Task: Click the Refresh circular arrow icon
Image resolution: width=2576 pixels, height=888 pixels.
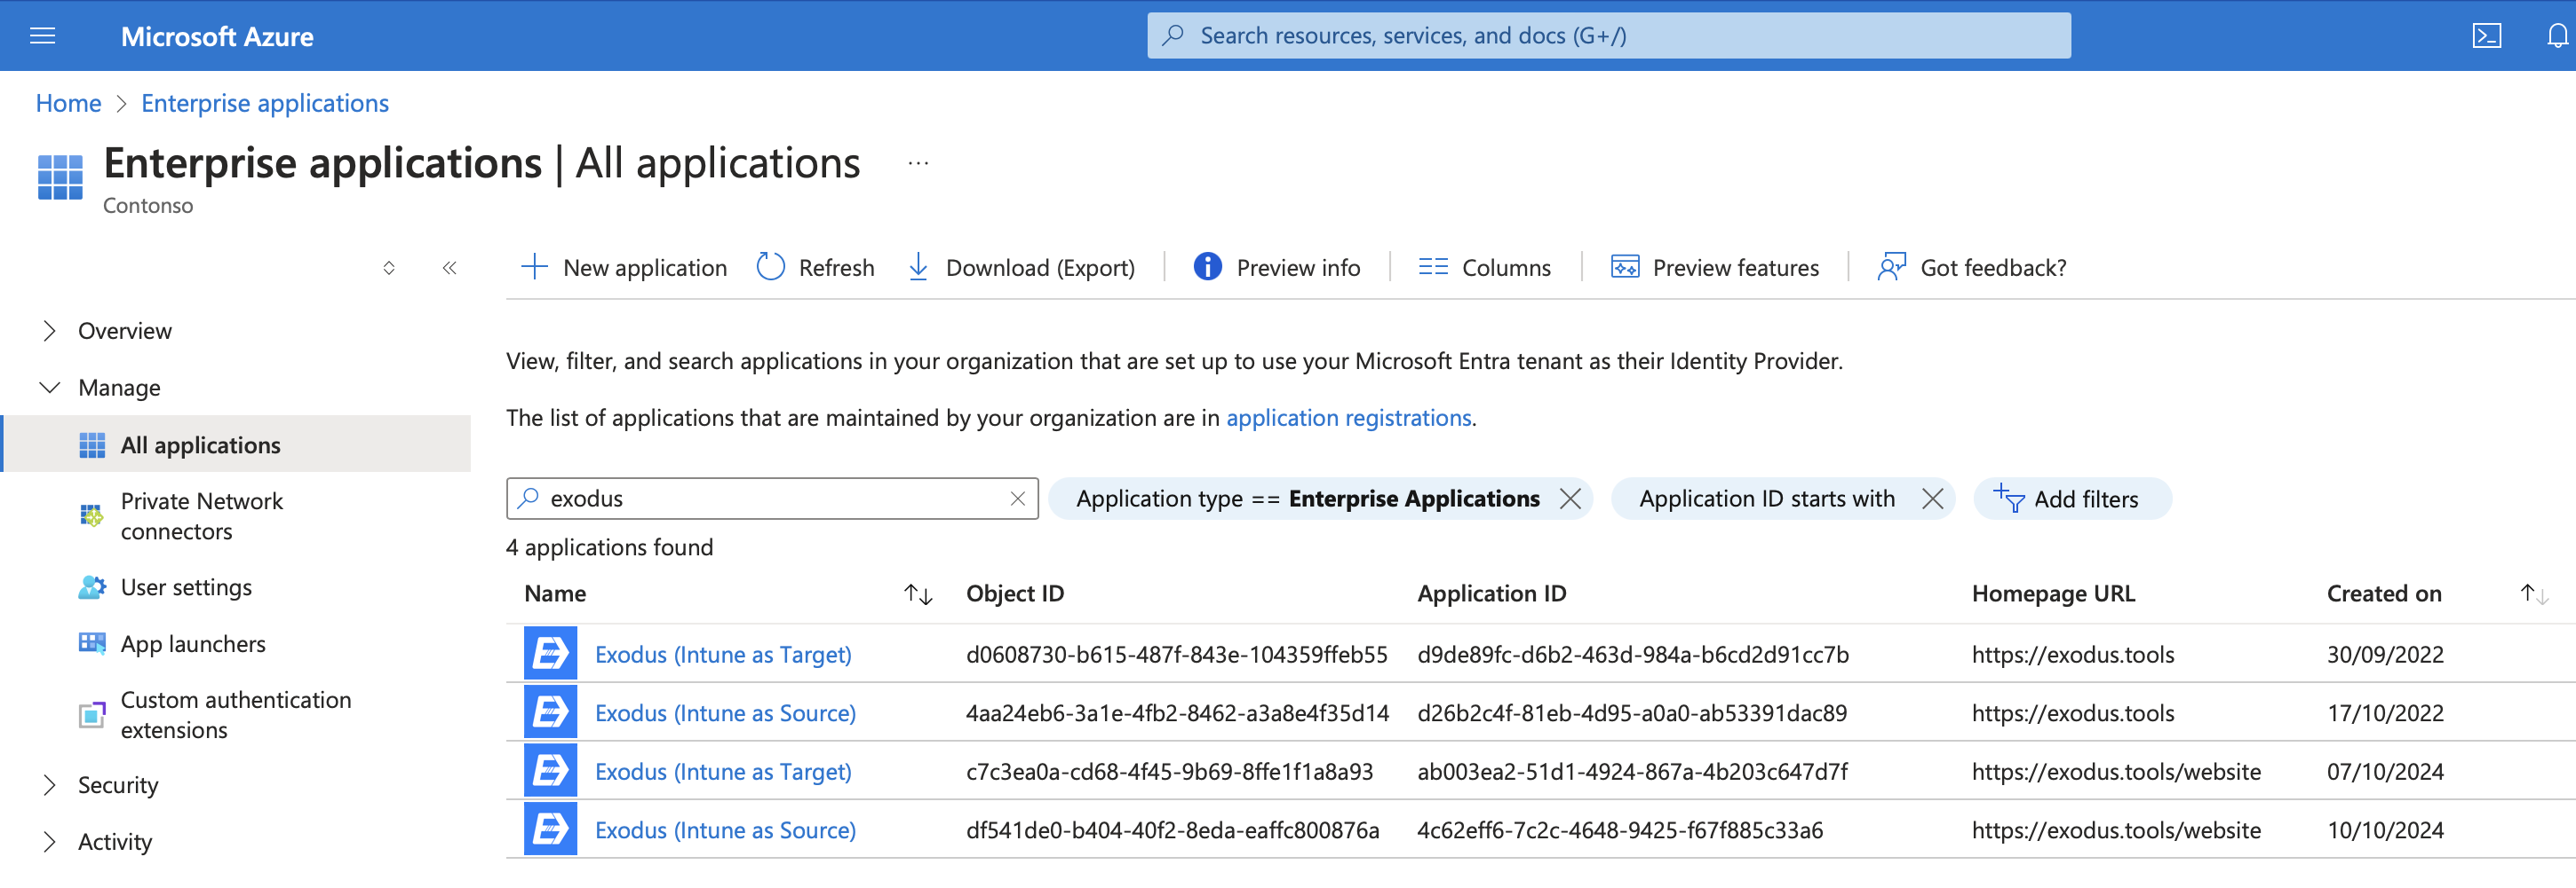Action: pos(770,267)
